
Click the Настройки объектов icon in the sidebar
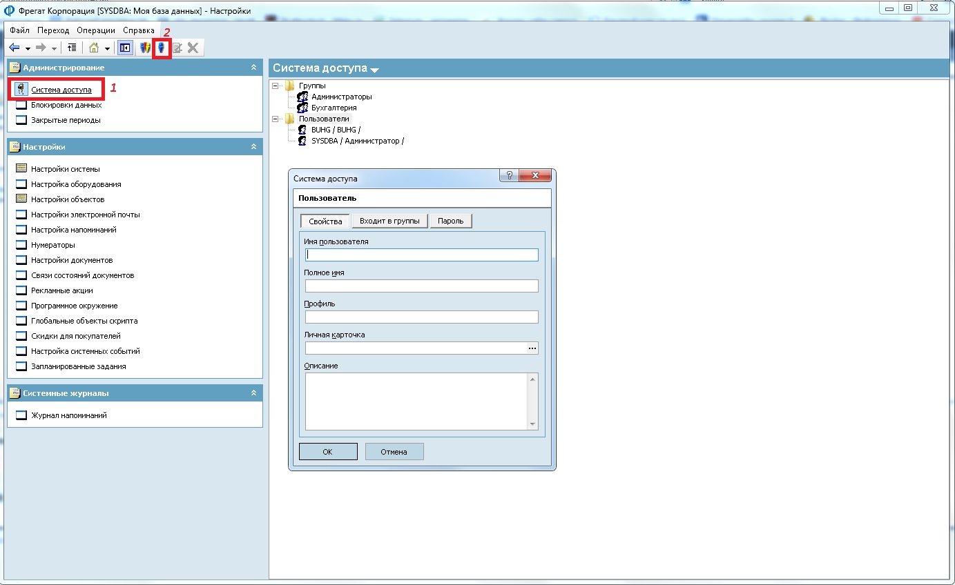click(x=21, y=199)
